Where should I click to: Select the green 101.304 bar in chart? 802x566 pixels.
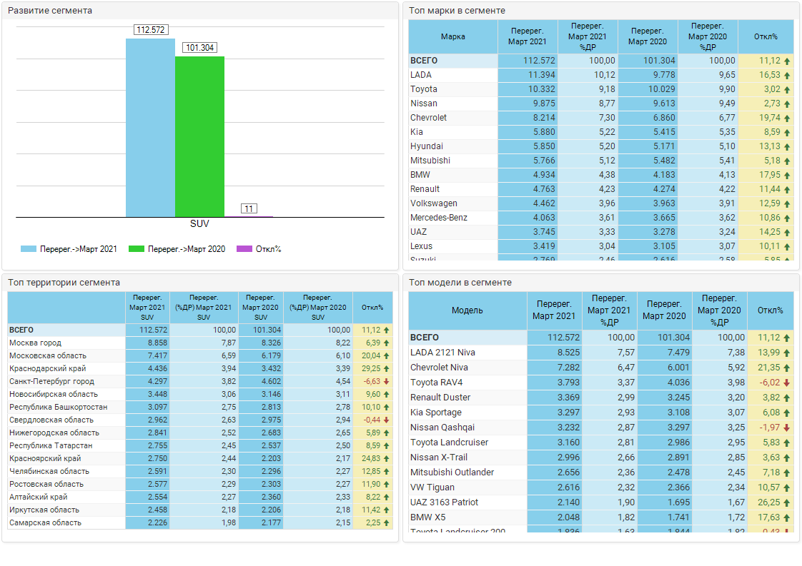point(199,137)
